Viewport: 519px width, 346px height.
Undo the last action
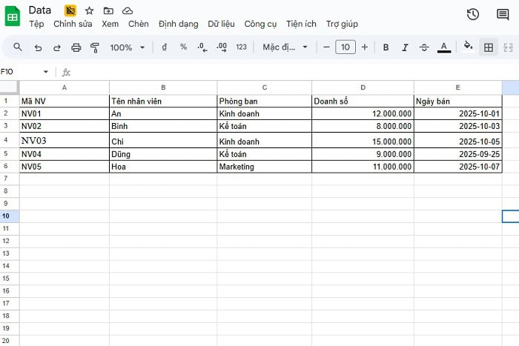(x=38, y=47)
